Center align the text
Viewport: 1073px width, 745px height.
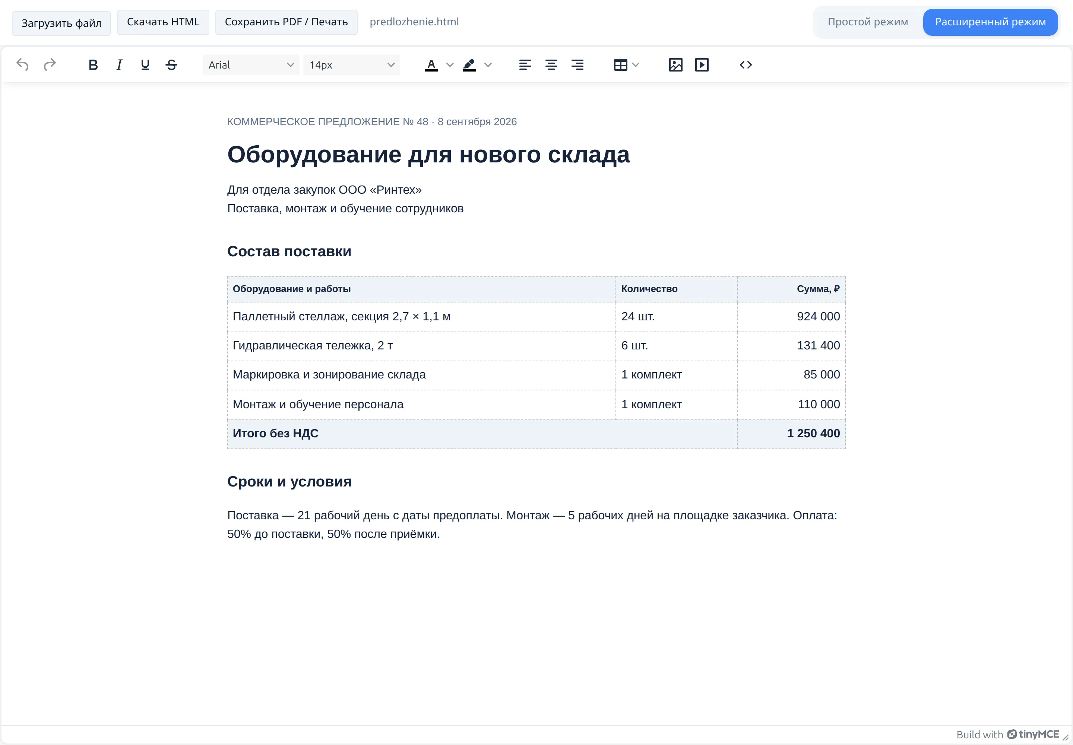[551, 65]
